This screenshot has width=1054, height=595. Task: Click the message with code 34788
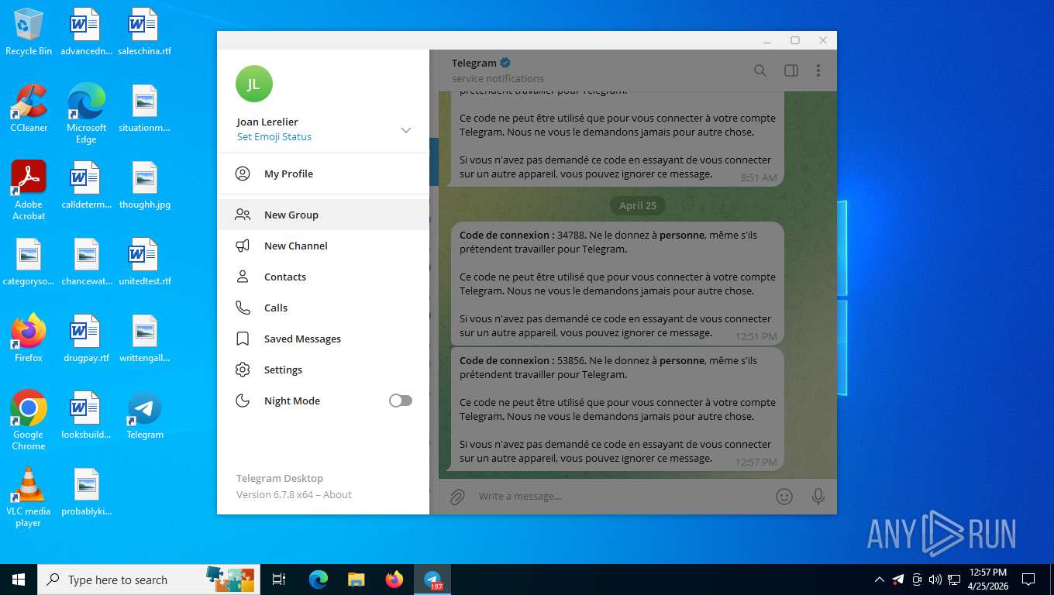pos(618,284)
